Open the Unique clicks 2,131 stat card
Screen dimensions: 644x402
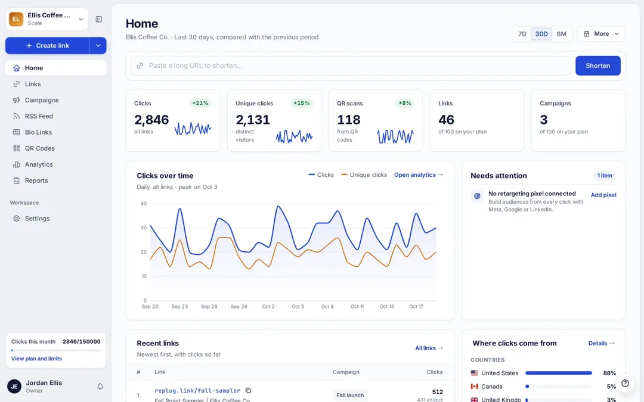(274, 120)
